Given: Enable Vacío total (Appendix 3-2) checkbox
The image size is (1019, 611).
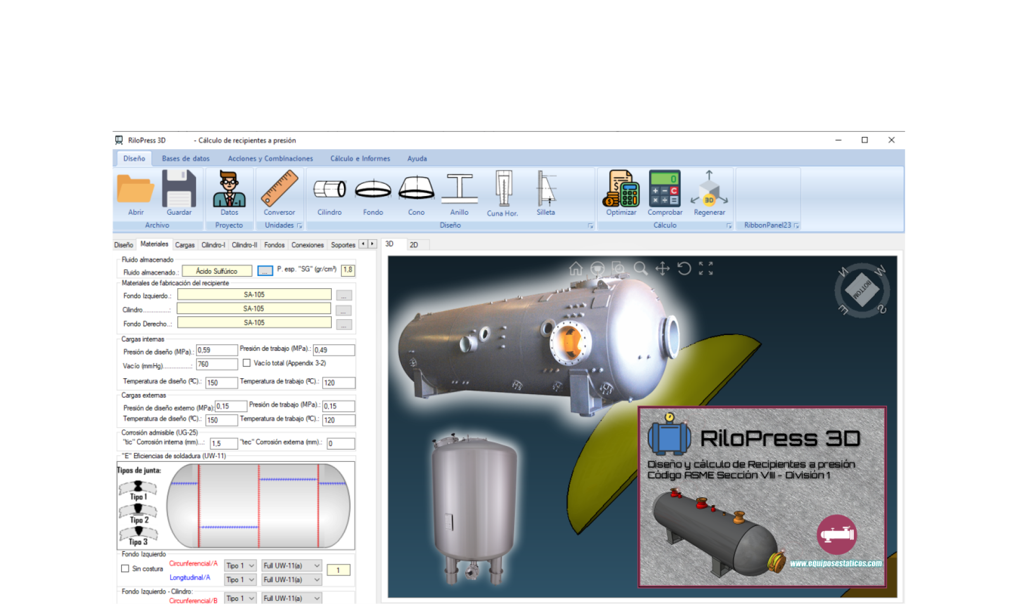Looking at the screenshot, I should 247,363.
